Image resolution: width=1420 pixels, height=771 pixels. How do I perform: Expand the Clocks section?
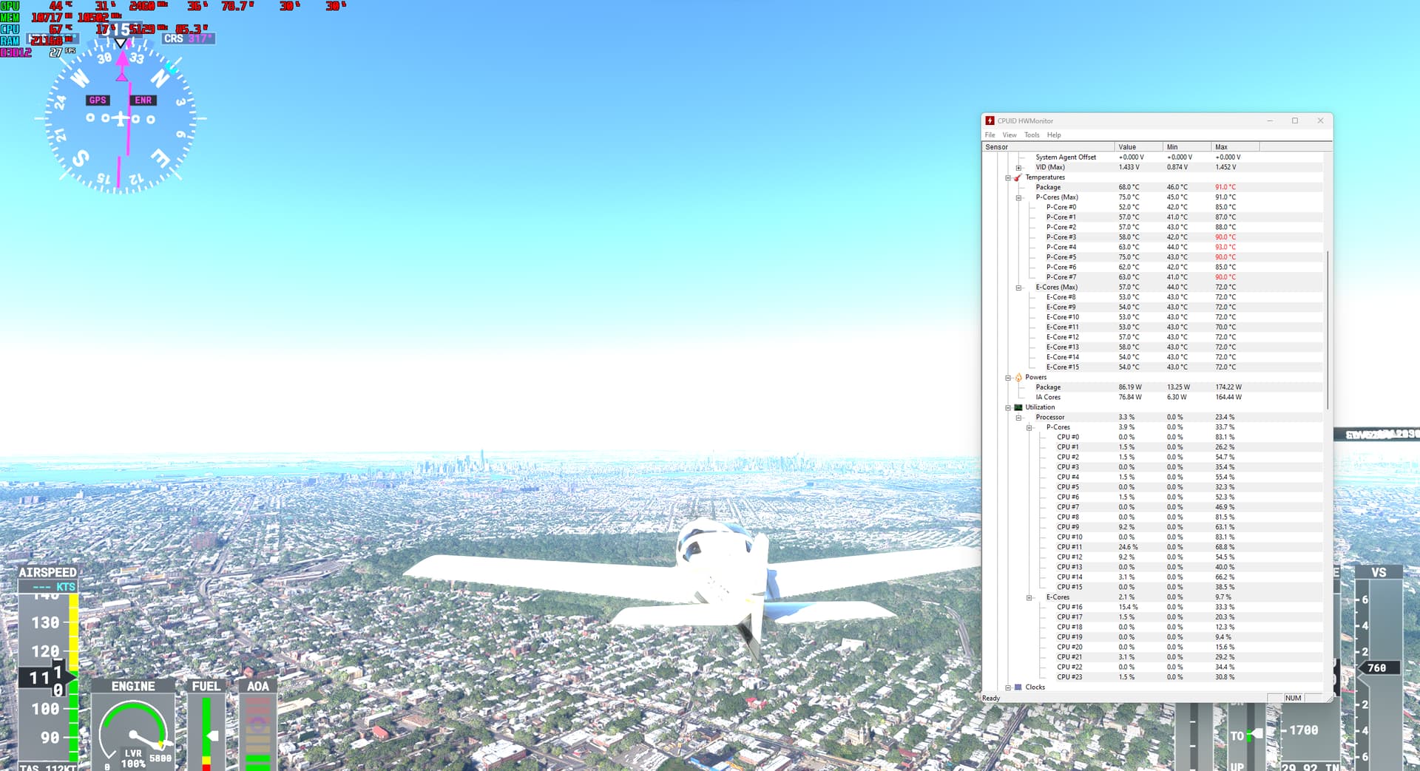click(x=1008, y=687)
